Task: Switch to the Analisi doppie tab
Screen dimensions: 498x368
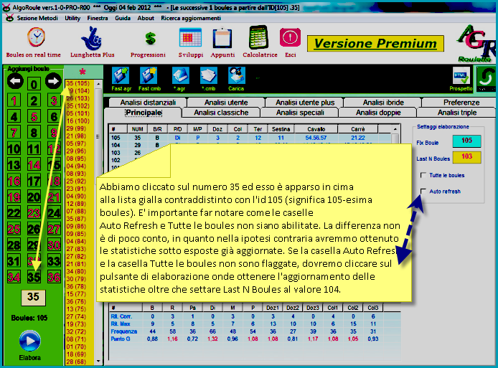Action: 378,113
